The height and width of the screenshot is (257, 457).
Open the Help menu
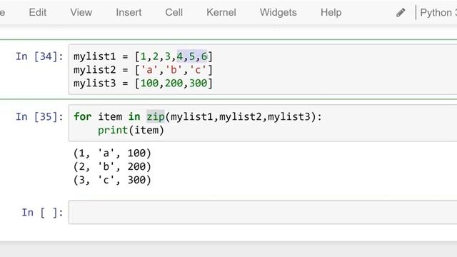pos(331,13)
